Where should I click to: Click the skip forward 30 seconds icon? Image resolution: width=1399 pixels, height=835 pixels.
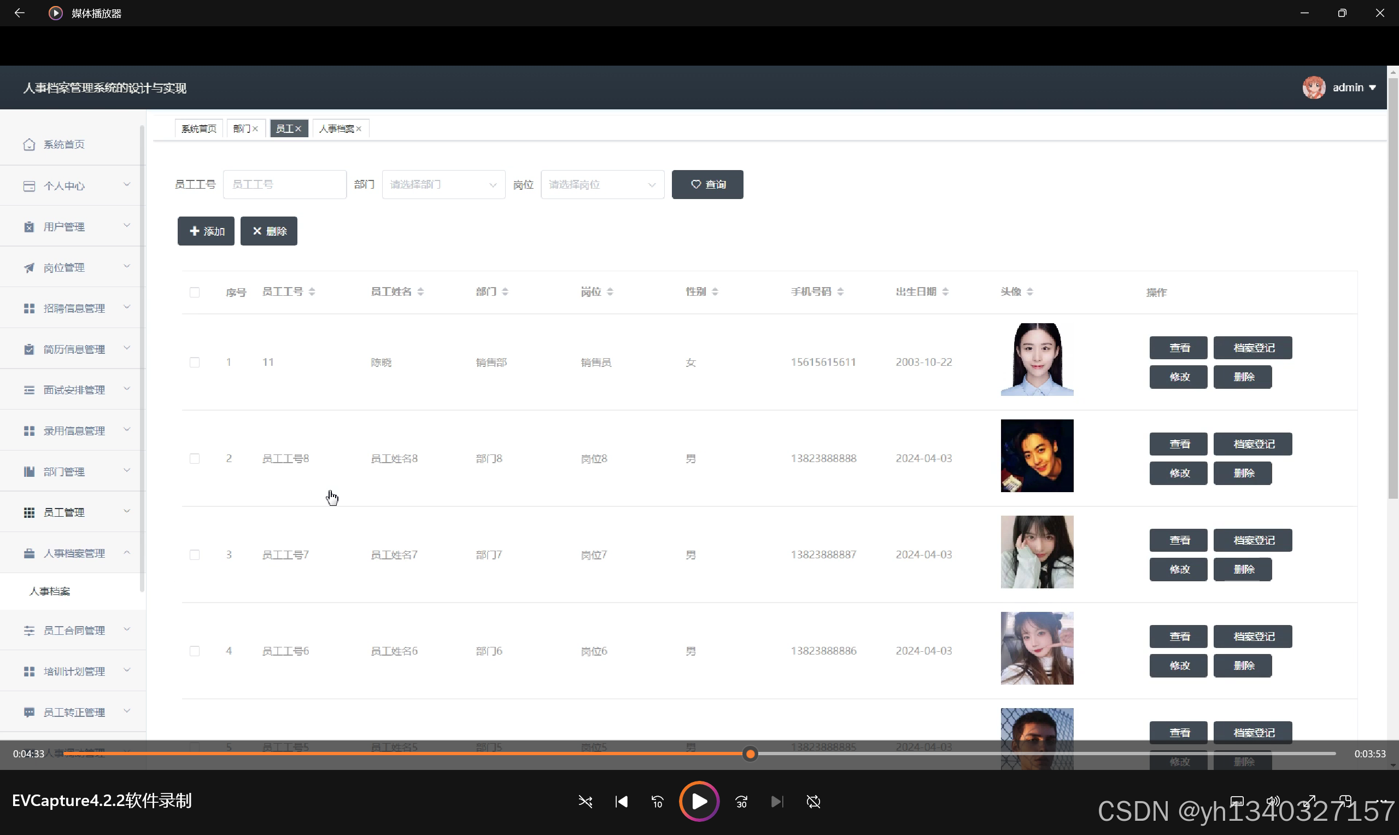pyautogui.click(x=741, y=801)
